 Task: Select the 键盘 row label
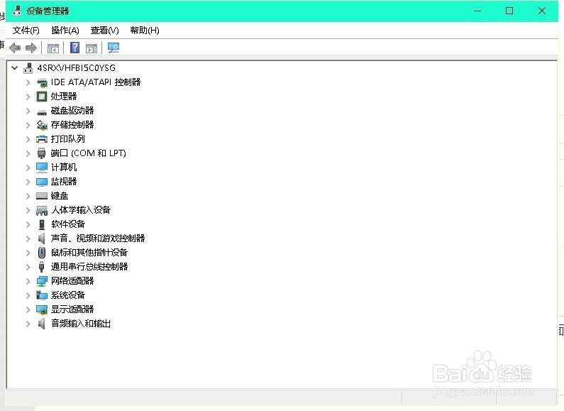pyautogui.click(x=60, y=196)
